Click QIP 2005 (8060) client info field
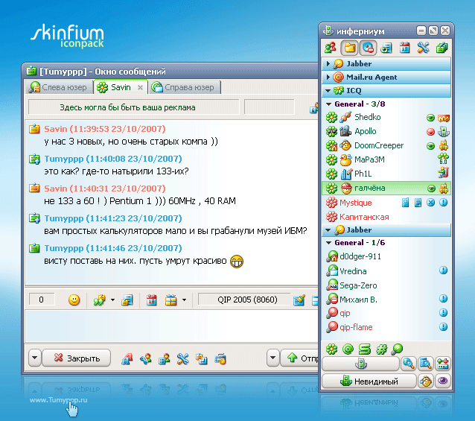475x421 pixels. coord(245,300)
